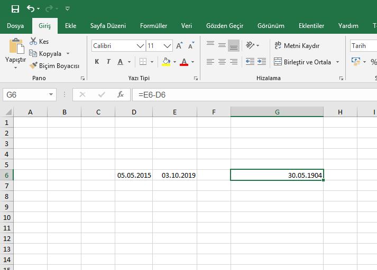Align text right
This screenshot has height=270, width=377.
(234, 62)
